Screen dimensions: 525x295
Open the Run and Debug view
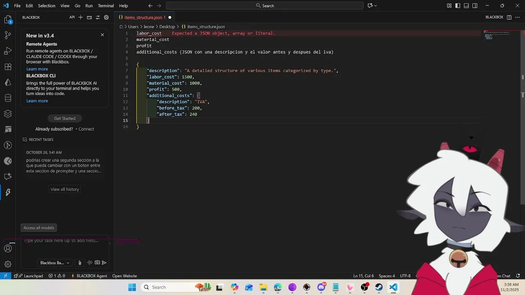click(x=8, y=51)
